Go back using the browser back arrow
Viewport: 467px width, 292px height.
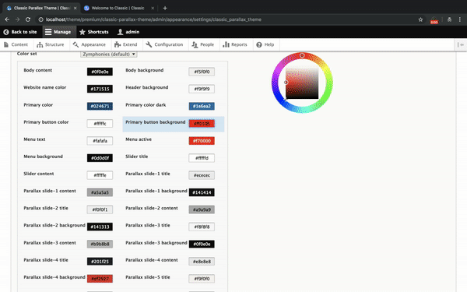click(x=7, y=19)
